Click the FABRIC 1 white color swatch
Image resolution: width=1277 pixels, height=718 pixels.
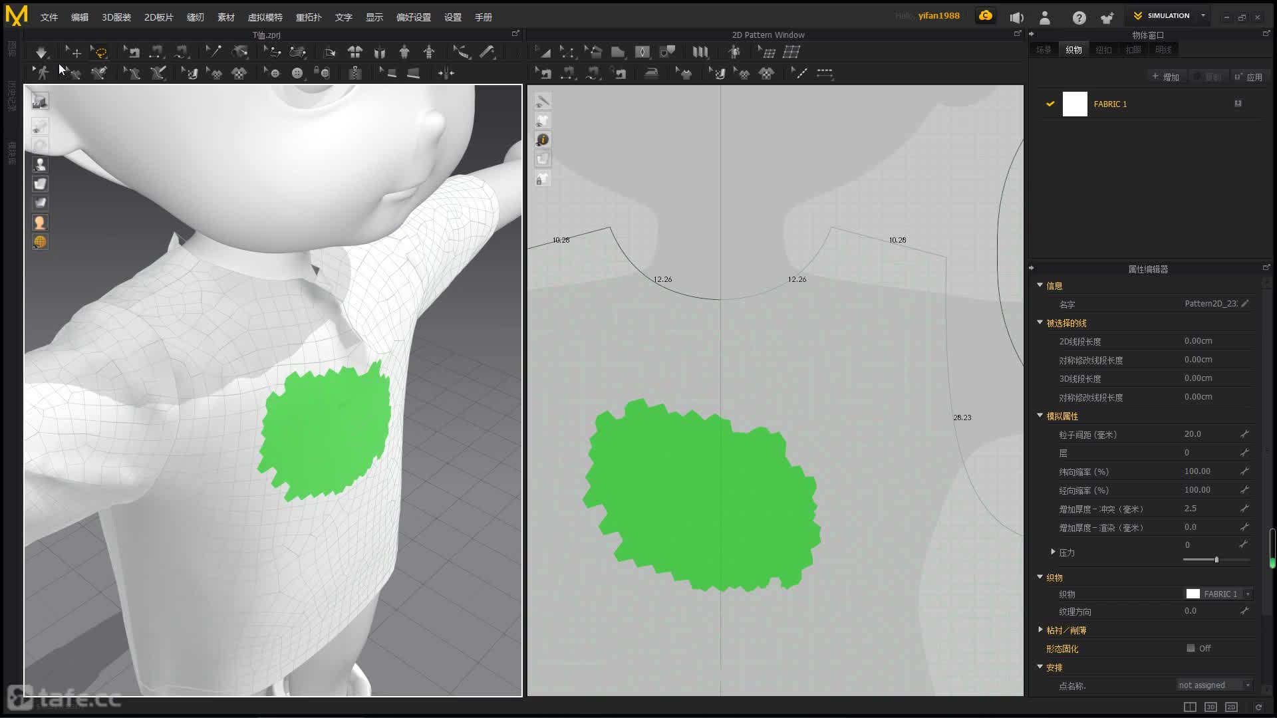coord(1075,104)
